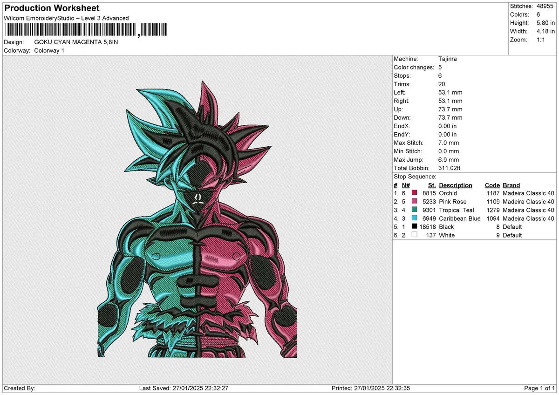Viewport: 559px width, 395px height.
Task: Click the 'Last Saved: 27/01/2025 22:32:27' footer
Action: (x=184, y=388)
